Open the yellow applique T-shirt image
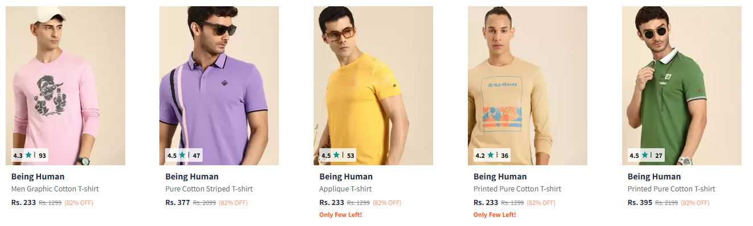The width and height of the screenshot is (753, 226). coord(373,86)
